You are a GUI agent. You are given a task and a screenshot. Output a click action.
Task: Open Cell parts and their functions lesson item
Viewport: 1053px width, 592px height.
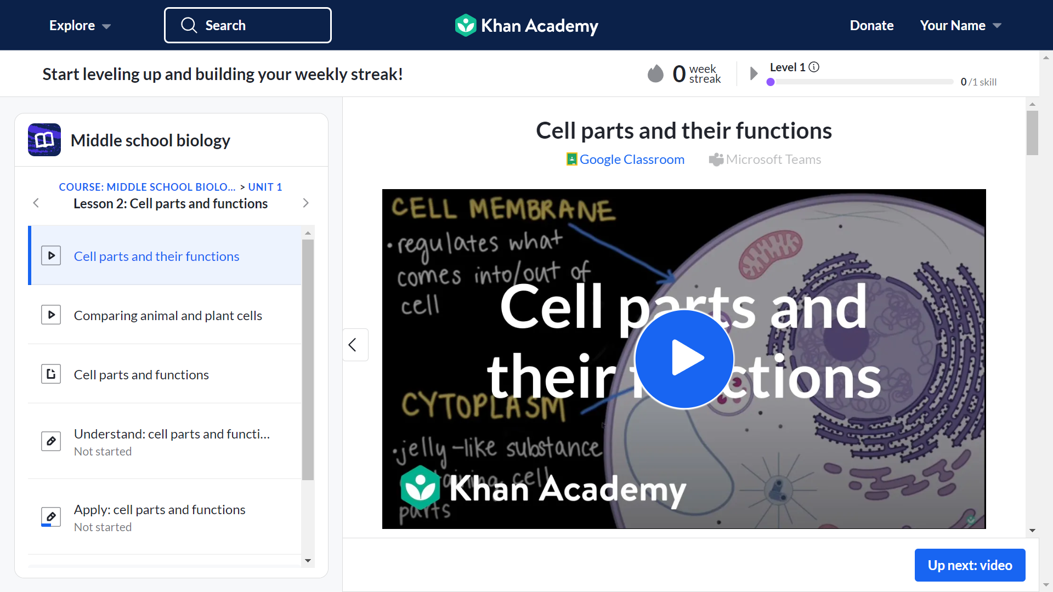pyautogui.click(x=165, y=255)
